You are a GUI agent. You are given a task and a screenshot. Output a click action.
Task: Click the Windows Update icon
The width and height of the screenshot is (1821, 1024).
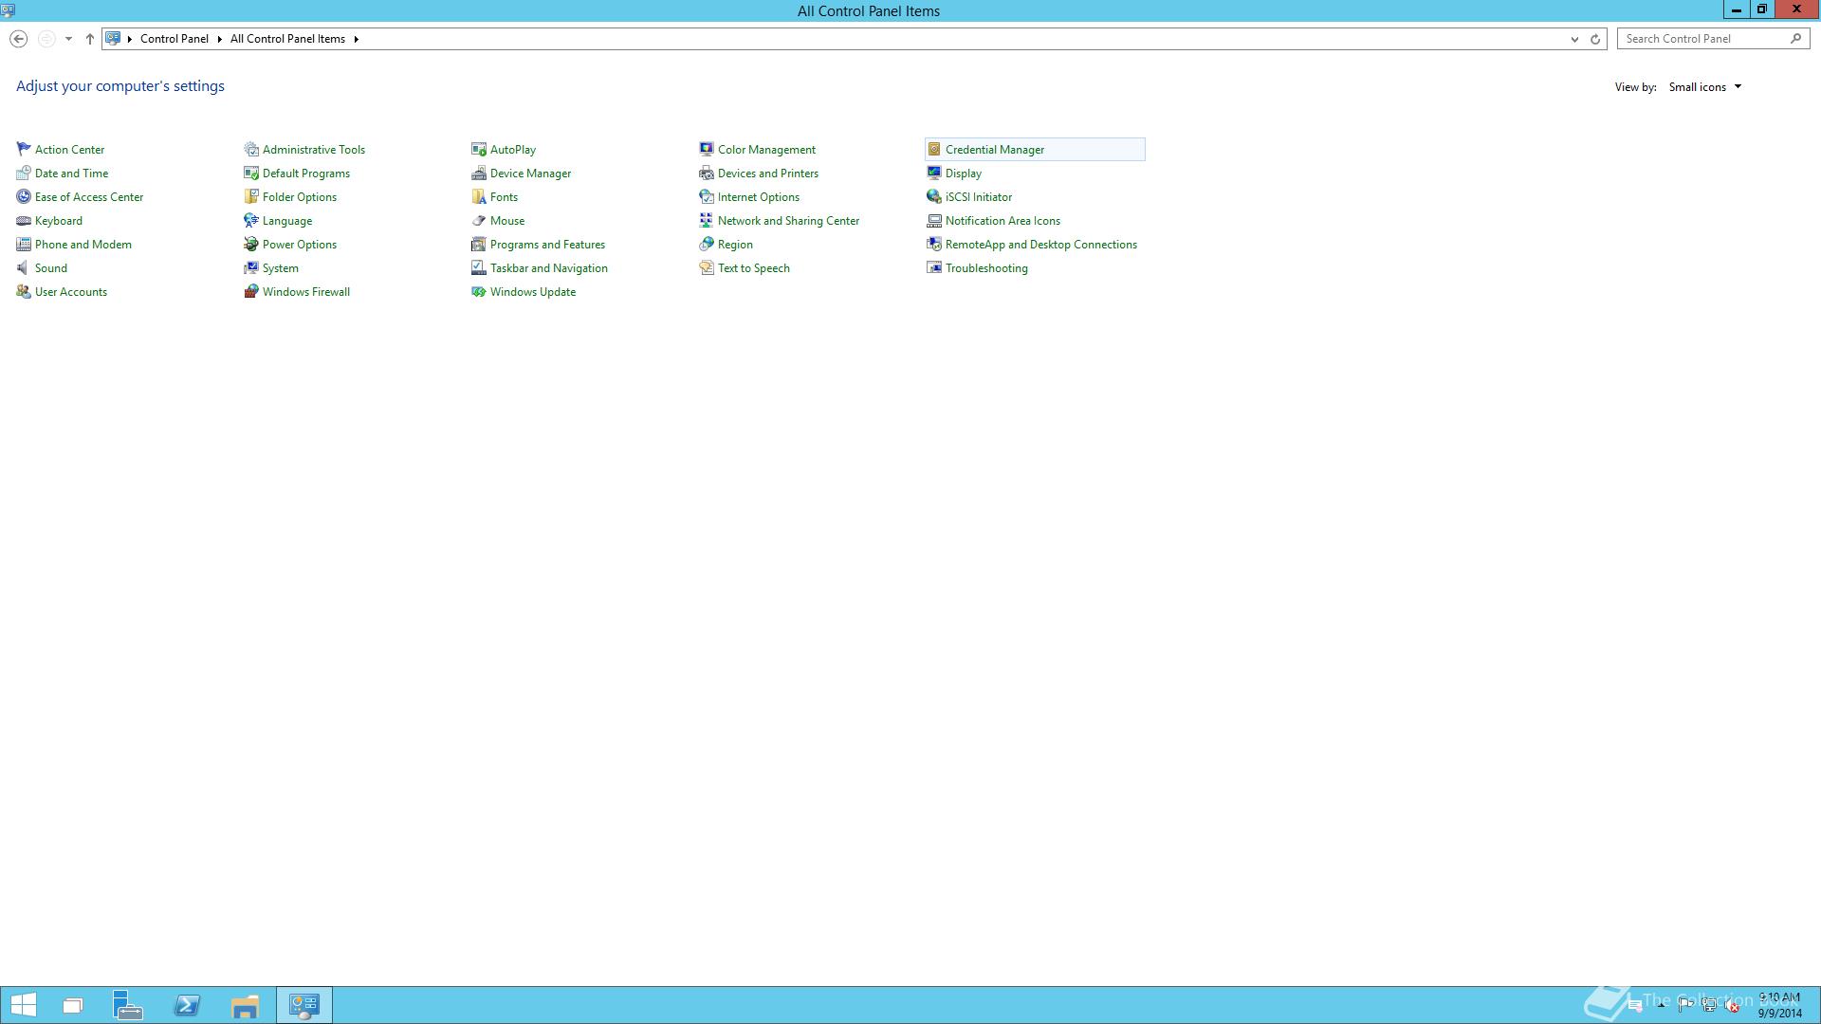tap(479, 291)
